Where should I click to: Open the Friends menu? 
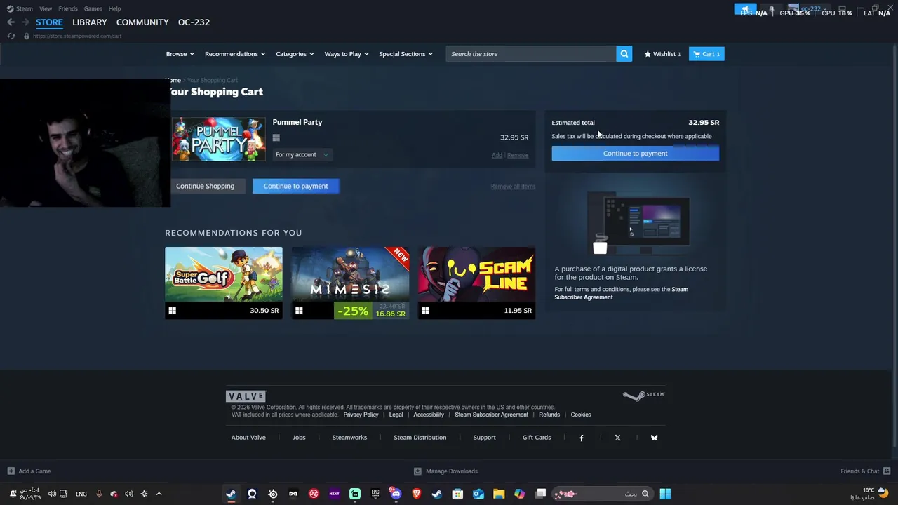(68, 8)
